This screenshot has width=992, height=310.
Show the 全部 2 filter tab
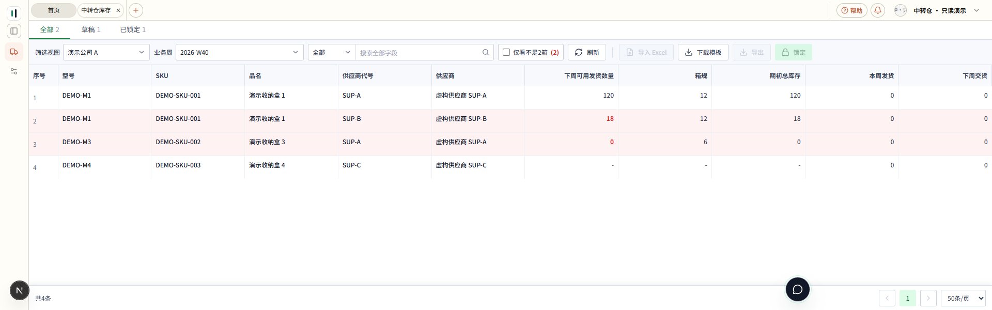(50, 30)
